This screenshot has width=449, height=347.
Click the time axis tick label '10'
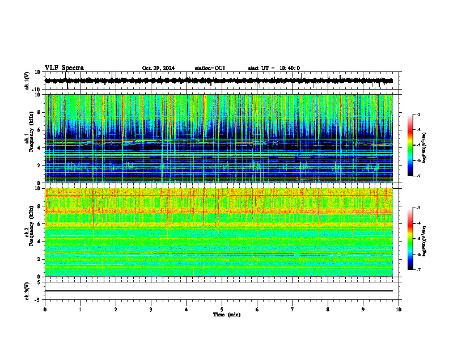click(x=399, y=310)
